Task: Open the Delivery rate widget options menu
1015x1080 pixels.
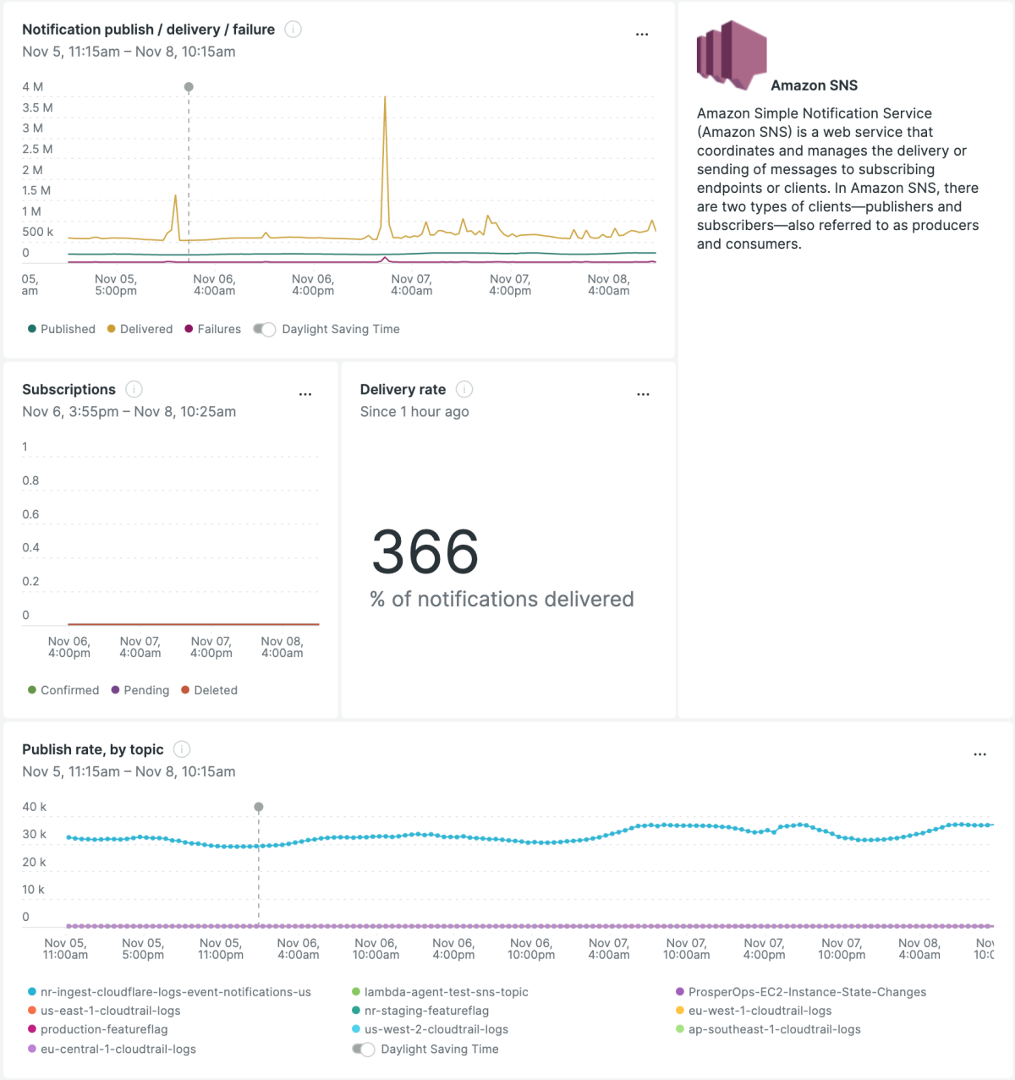Action: coord(643,394)
